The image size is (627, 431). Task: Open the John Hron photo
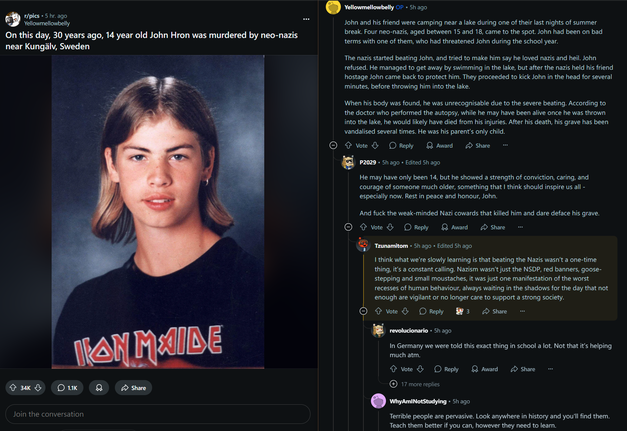(158, 212)
